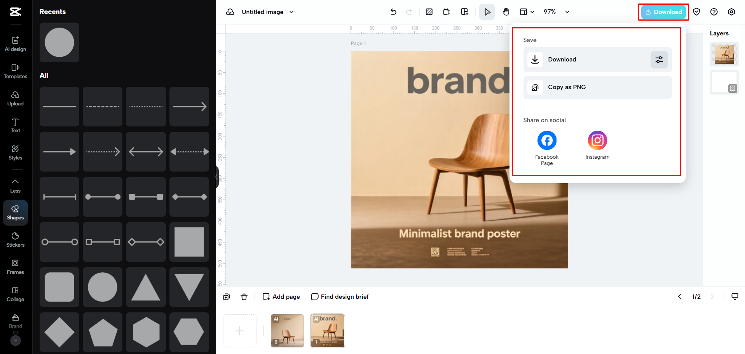Insert the double-headed arrow shape
This screenshot has height=354, width=745.
coord(146,152)
